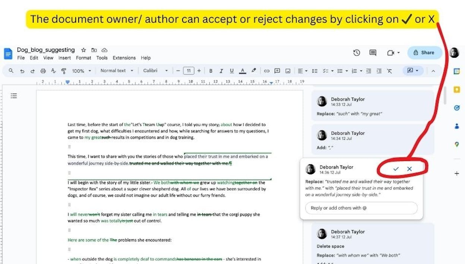Open Google Tasks side panel icon
The height and width of the screenshot is (264, 465).
457,108
